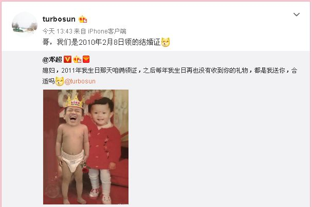Image resolution: width=312 pixels, height=207 pixels.
Task: Click the crown membership badge beside turbosun
Action: (83, 20)
